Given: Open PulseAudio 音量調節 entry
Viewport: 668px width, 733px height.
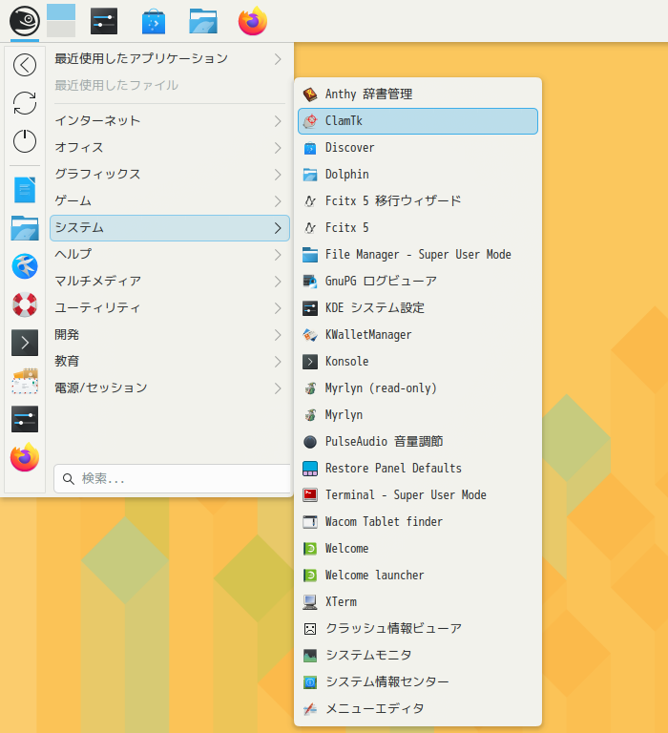Looking at the screenshot, I should tap(418, 442).
